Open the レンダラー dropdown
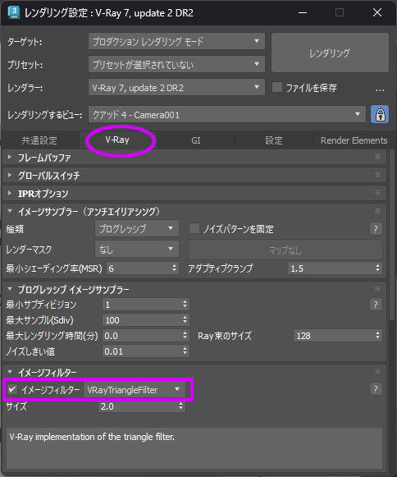The width and height of the screenshot is (397, 477). (x=176, y=88)
